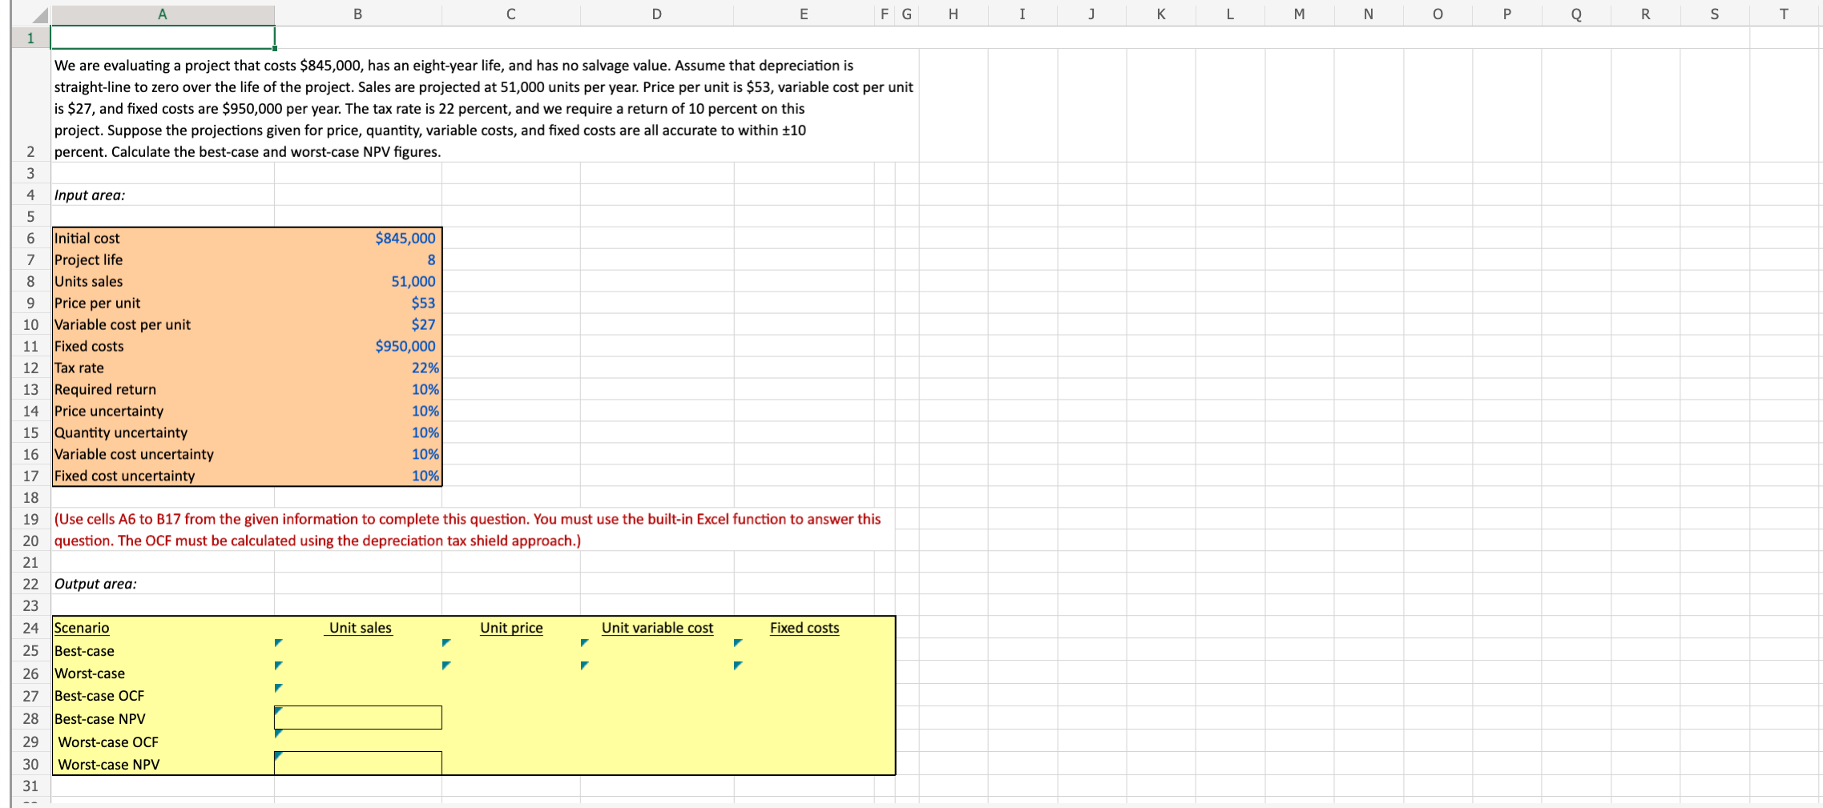Select the cell containing $845,000
Viewport: 1823px width, 808px height.
coord(358,238)
